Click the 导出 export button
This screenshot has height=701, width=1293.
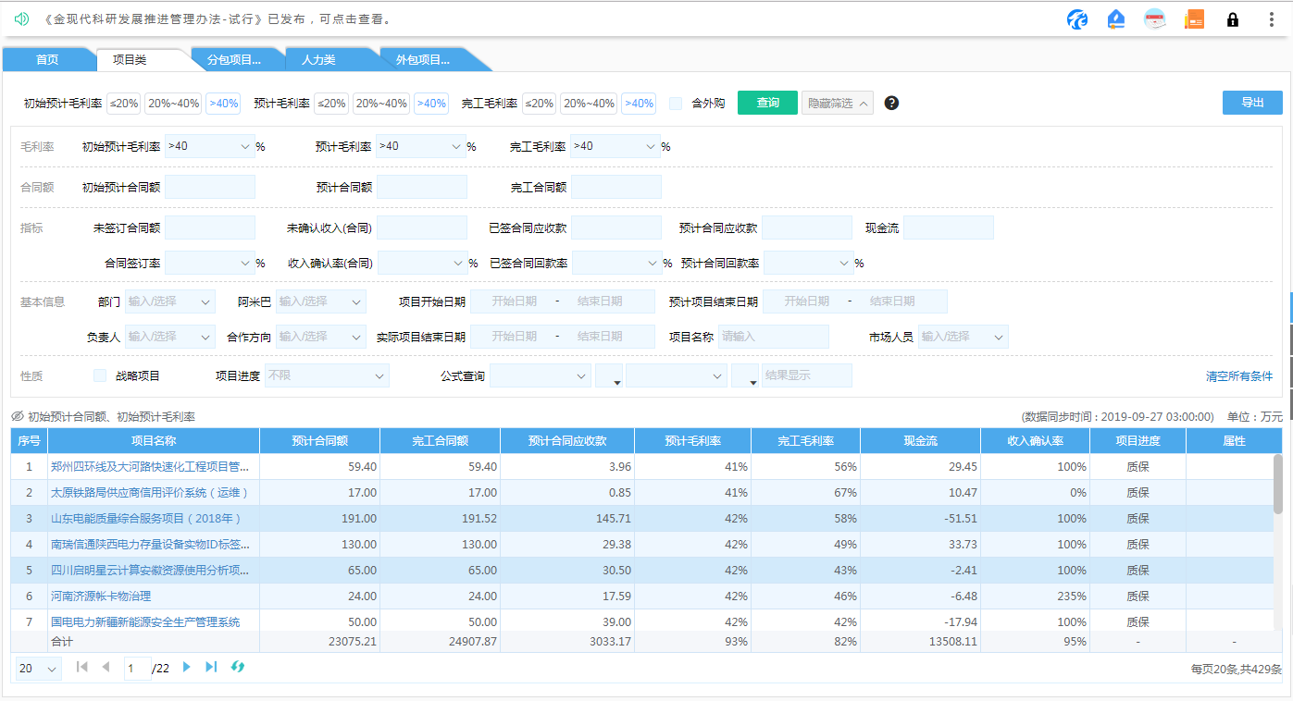pos(1252,103)
